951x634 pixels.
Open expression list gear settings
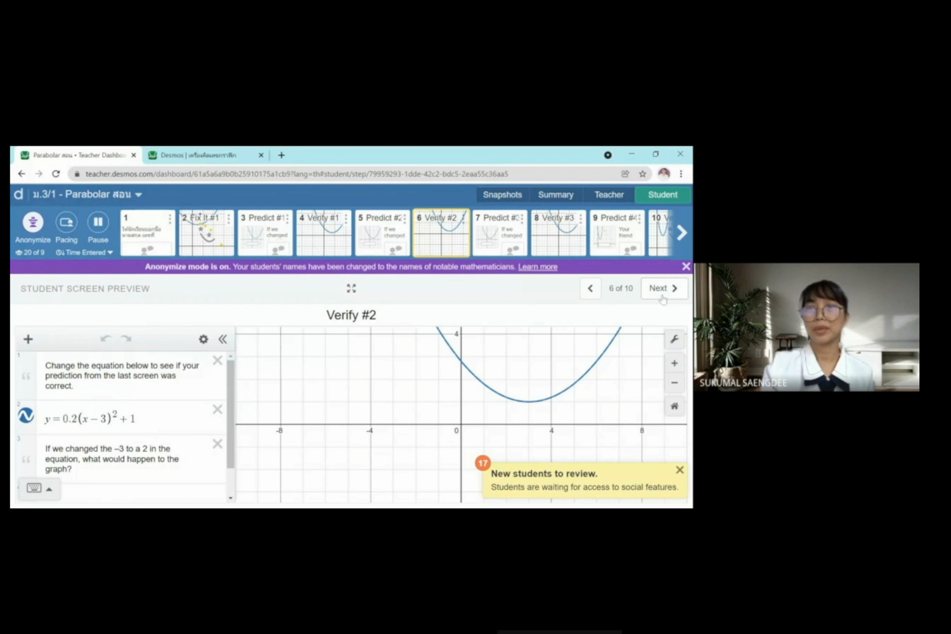[x=203, y=339]
